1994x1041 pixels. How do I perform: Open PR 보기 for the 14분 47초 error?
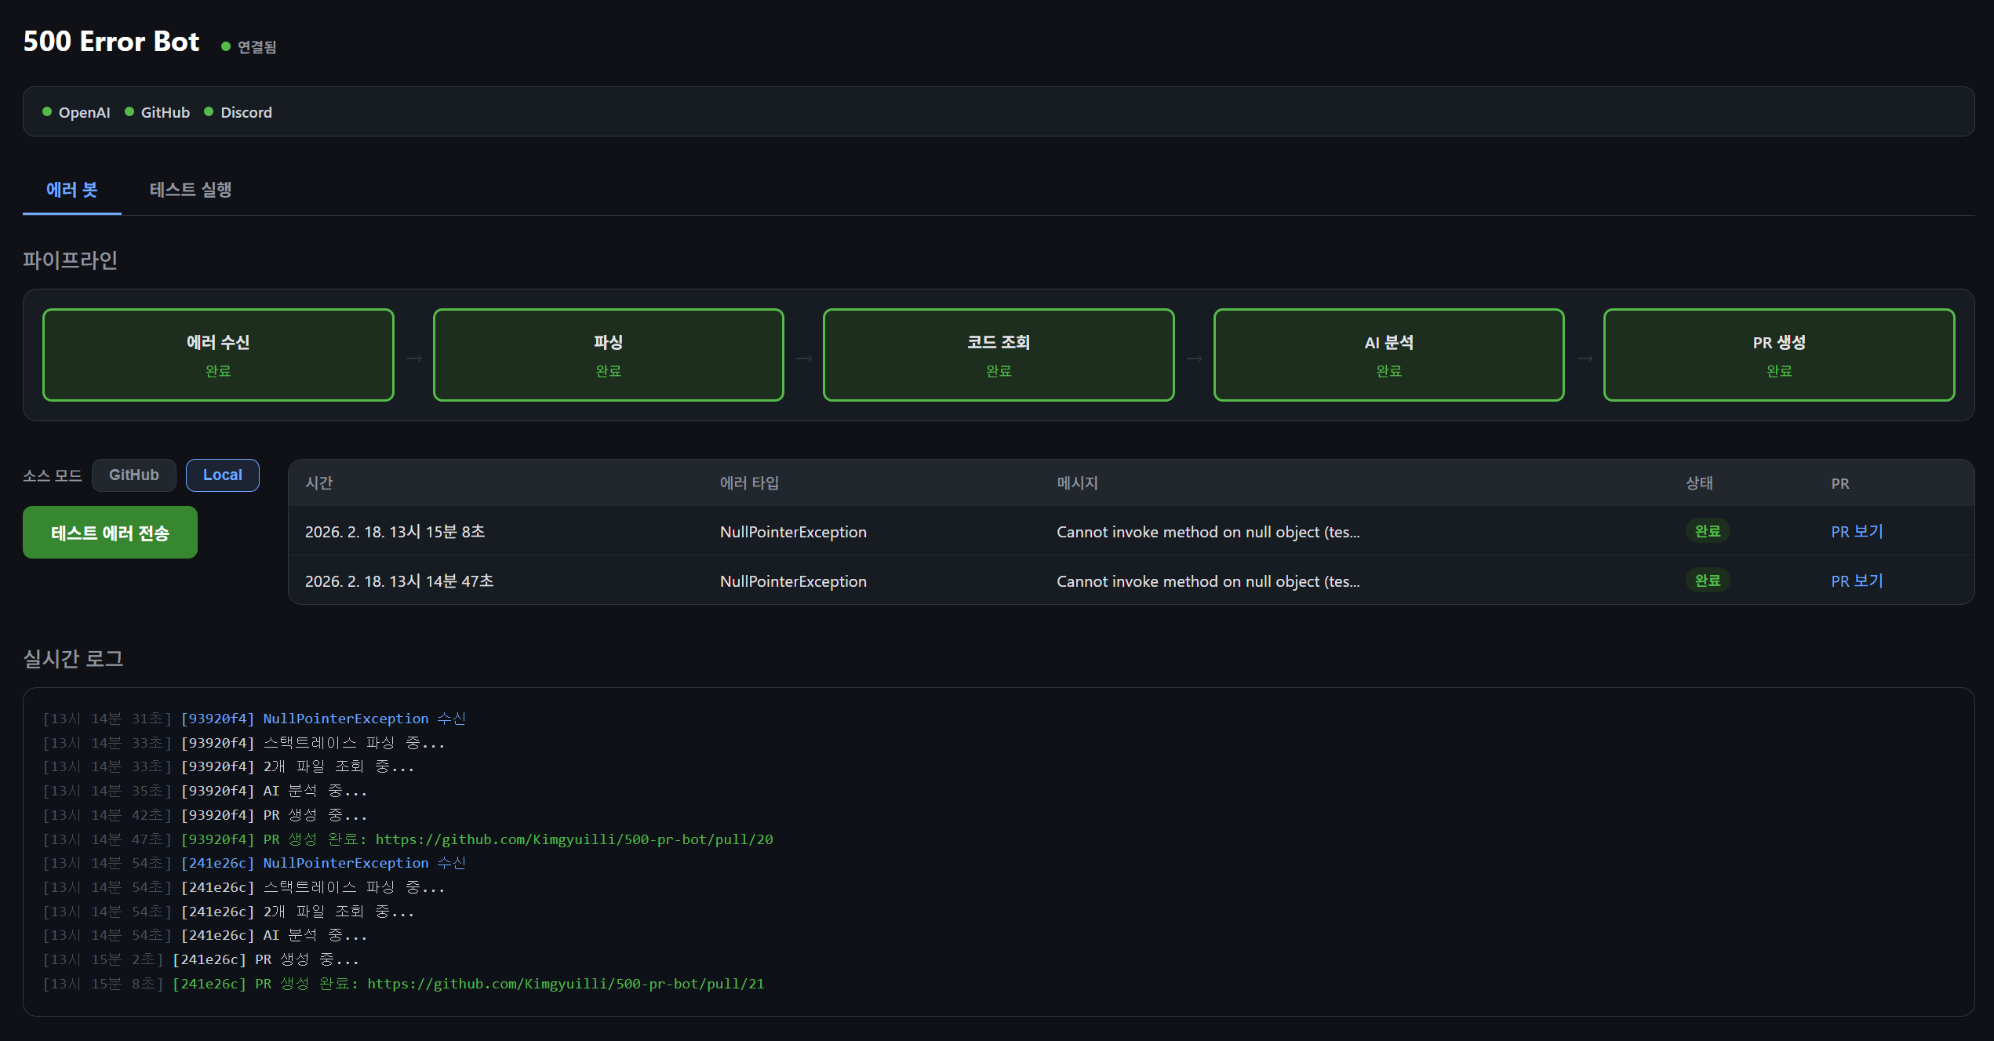[x=1857, y=581]
